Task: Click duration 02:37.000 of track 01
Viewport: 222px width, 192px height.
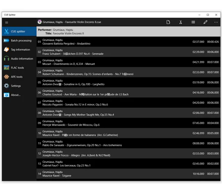Action: tap(198, 42)
